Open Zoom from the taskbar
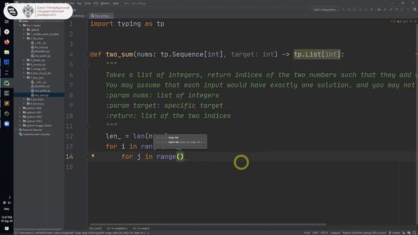This screenshot has height=235, width=418. click(x=7, y=124)
